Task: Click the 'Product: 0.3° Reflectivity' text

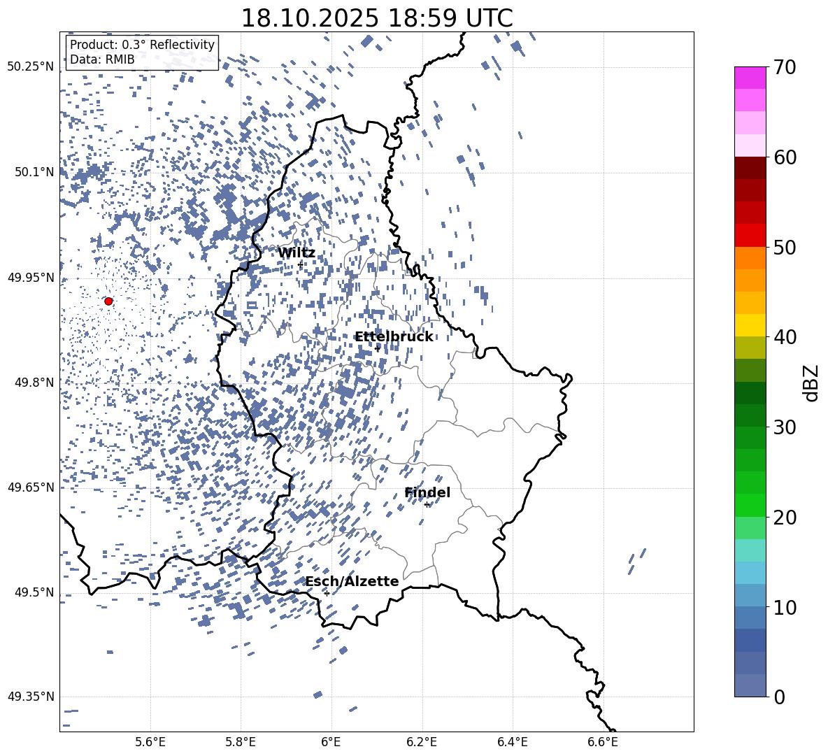Action: click(142, 45)
